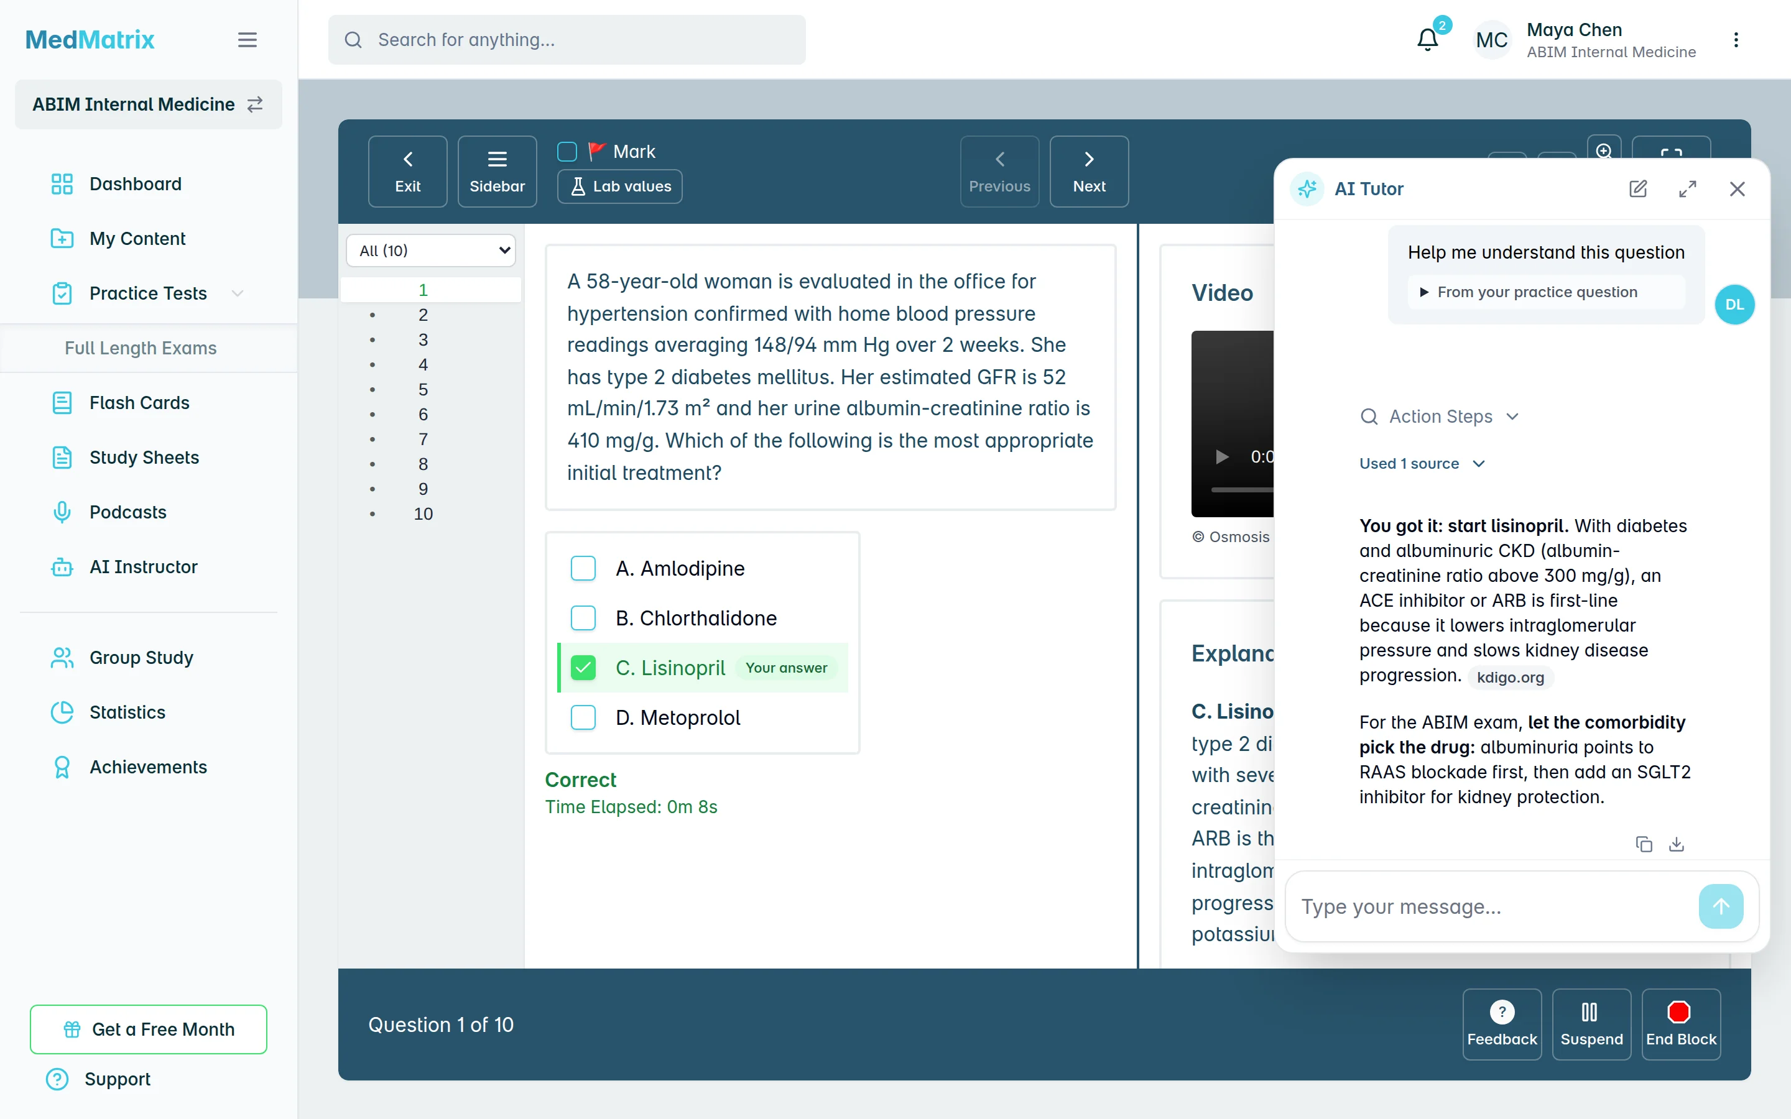Close the AI Tutor panel
This screenshot has width=1791, height=1119.
[x=1737, y=189]
